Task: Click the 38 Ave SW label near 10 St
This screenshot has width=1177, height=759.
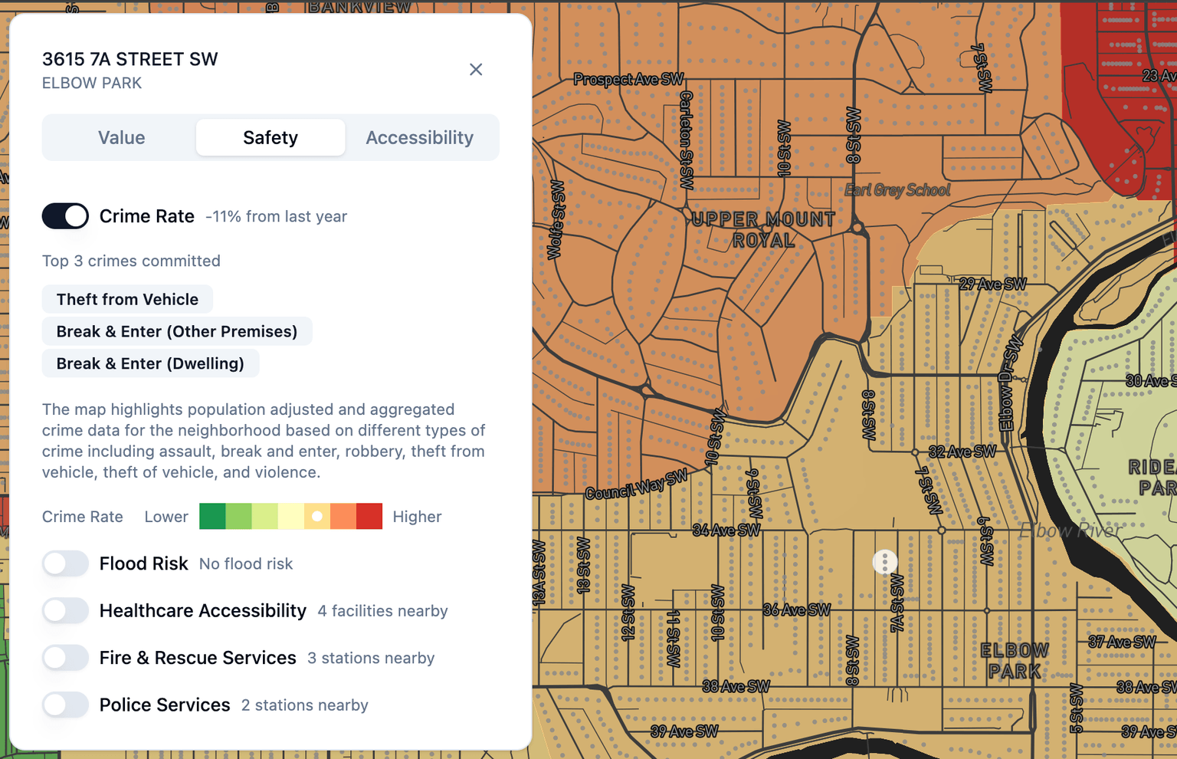Action: coord(736,686)
